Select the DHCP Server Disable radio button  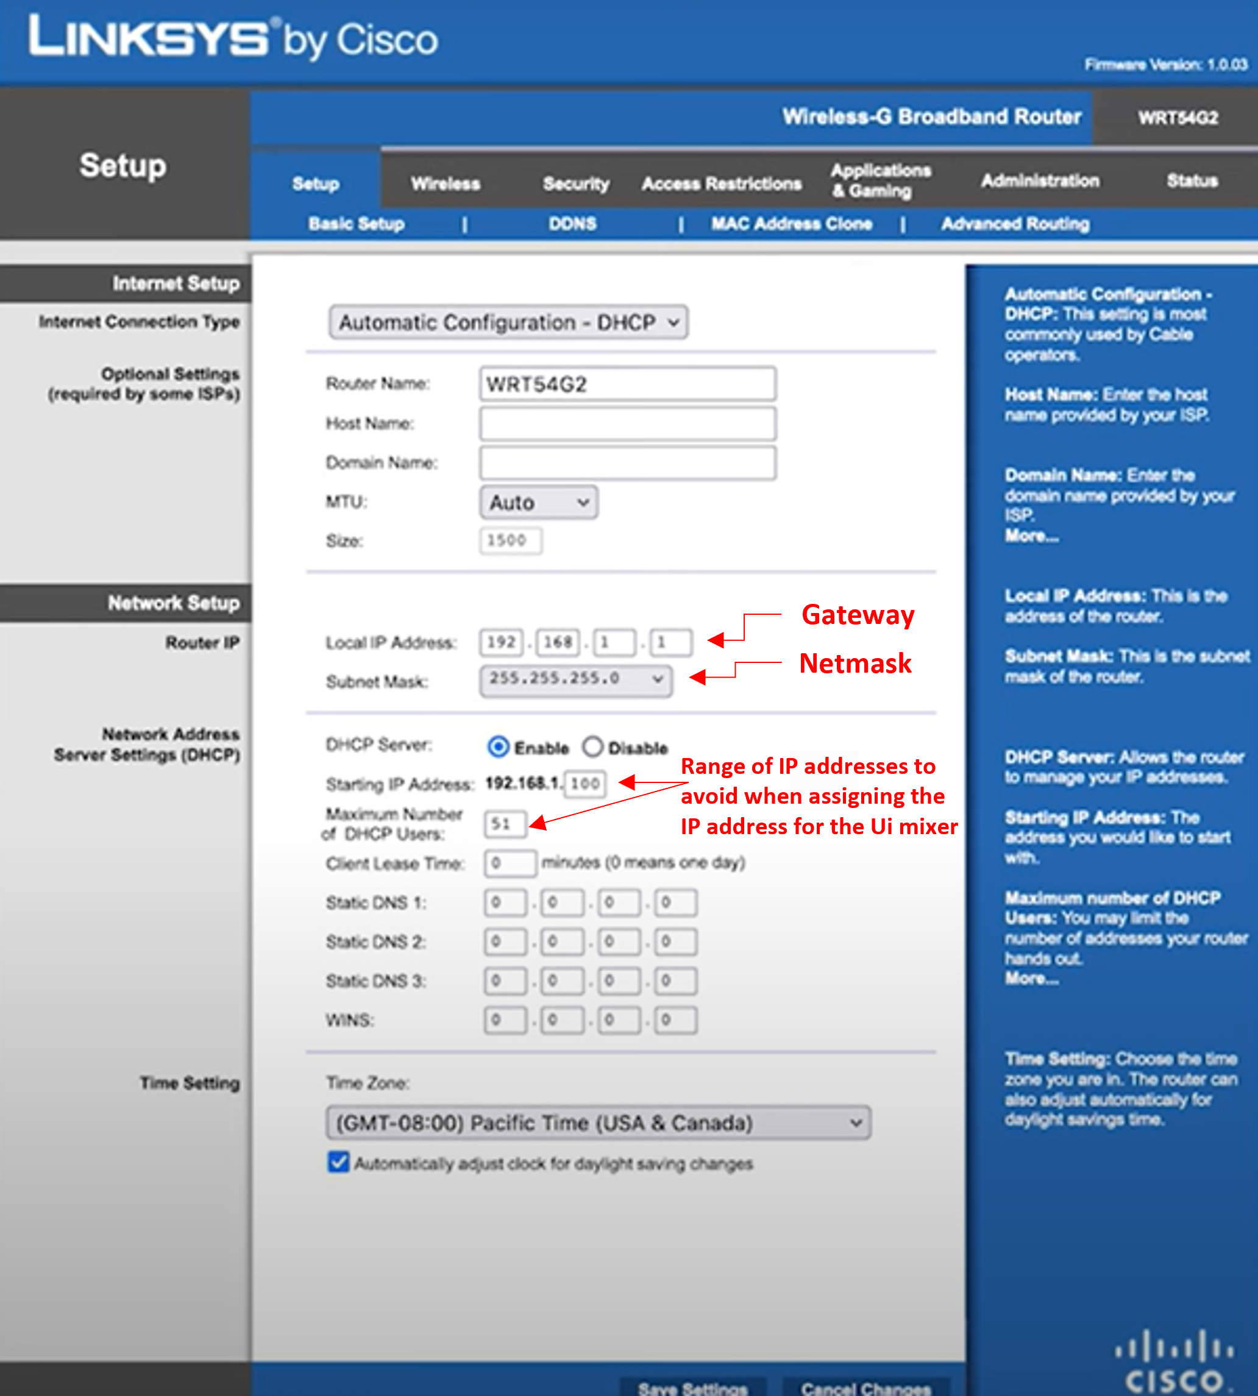[x=592, y=747]
